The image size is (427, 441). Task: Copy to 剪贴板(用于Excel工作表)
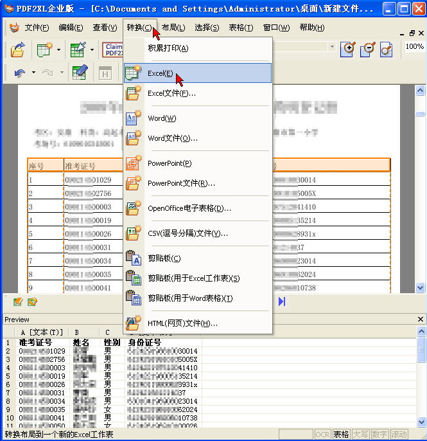click(193, 278)
